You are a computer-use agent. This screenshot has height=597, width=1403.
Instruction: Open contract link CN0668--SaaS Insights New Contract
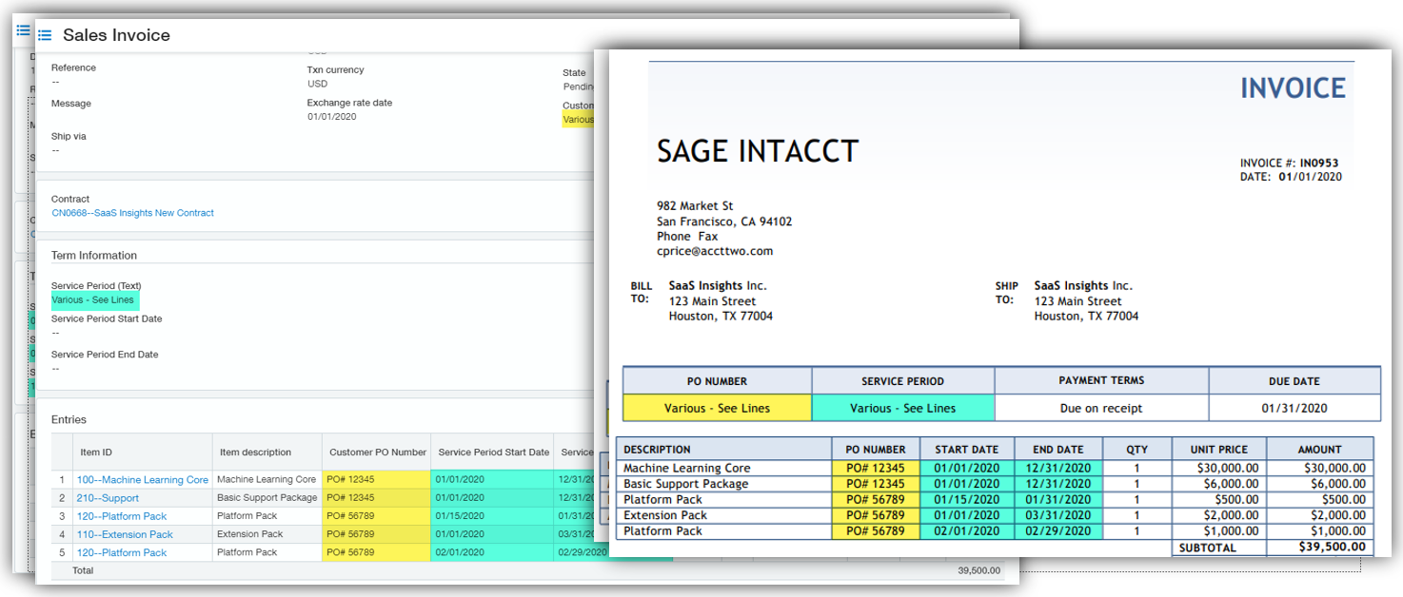click(x=132, y=213)
